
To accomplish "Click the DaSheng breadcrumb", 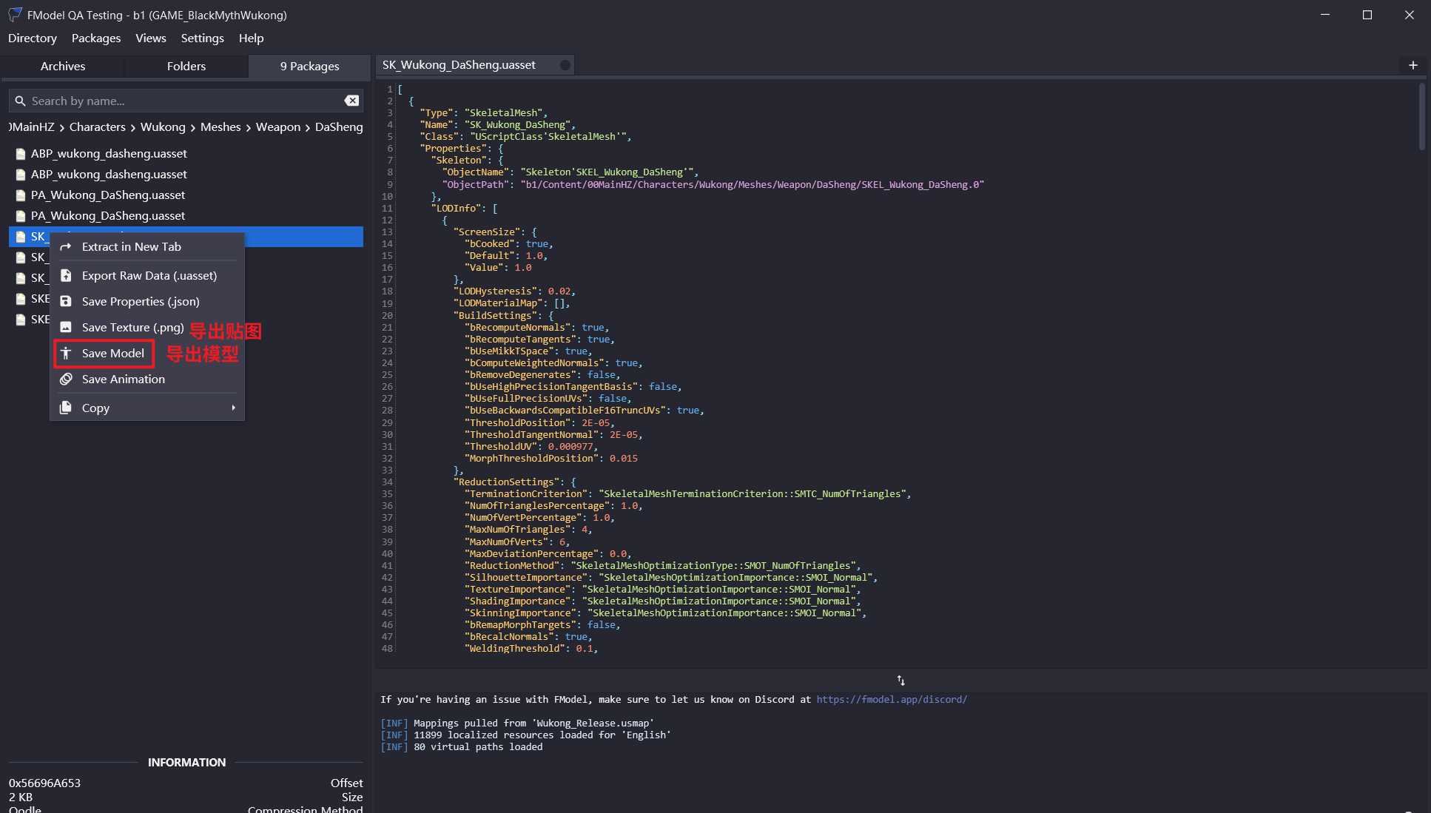I will coord(339,127).
